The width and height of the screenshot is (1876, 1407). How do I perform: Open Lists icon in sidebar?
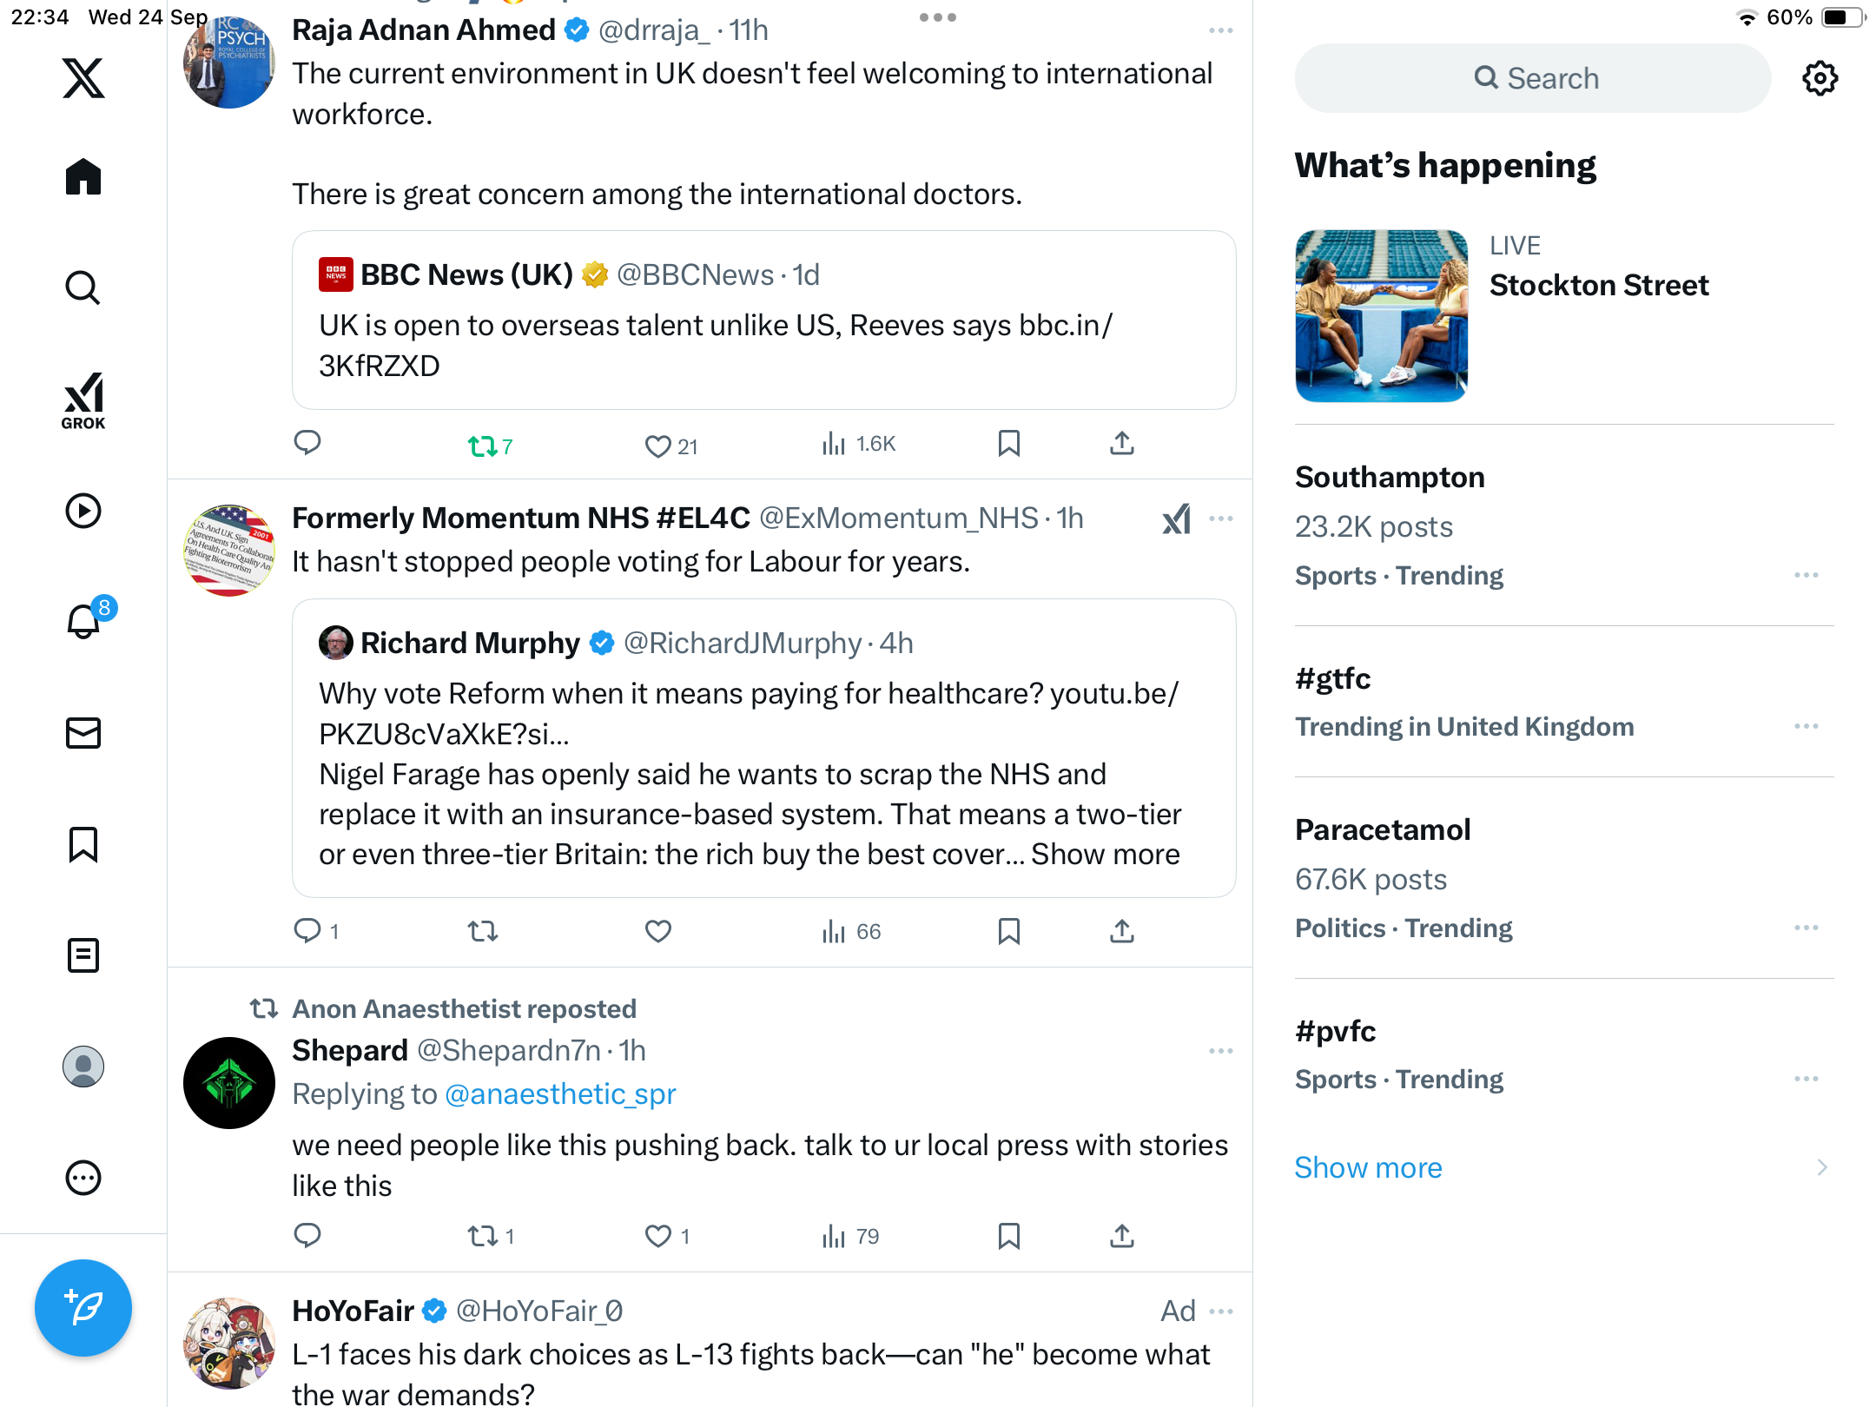click(x=83, y=955)
